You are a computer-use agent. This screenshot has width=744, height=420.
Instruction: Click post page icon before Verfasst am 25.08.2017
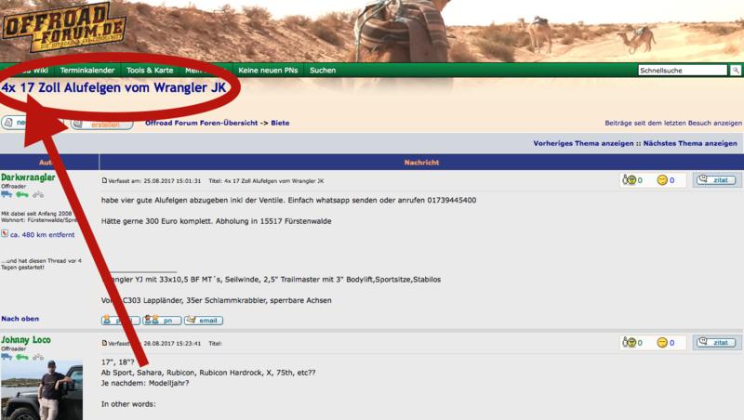coord(104,180)
